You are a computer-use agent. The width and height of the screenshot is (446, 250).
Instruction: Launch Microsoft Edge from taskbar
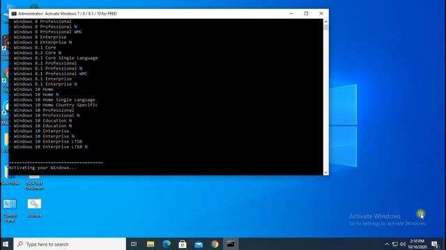167,244
